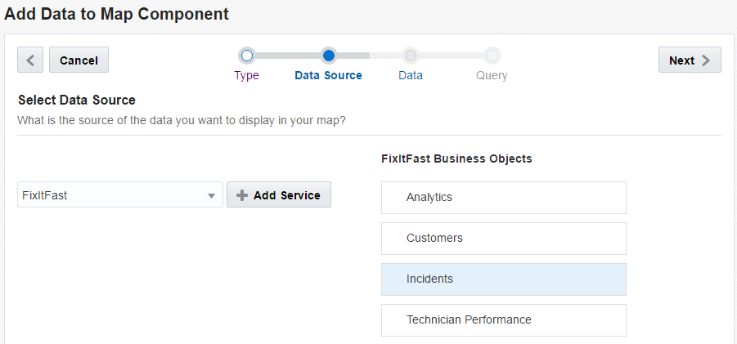Proceed with the Next button label
The height and width of the screenshot is (344, 737).
[681, 60]
